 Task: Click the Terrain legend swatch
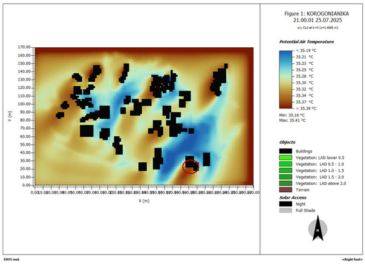point(285,190)
